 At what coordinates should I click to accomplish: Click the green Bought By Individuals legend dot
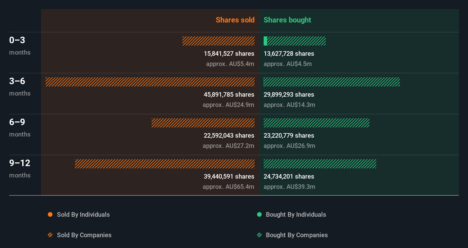point(259,214)
